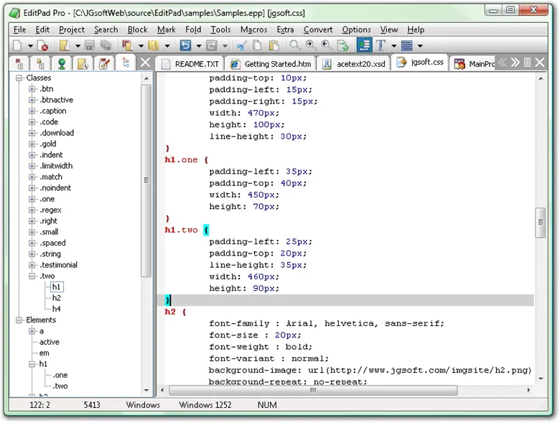
Task: Click the editor vertical scrollbar thumb
Action: click(x=540, y=223)
